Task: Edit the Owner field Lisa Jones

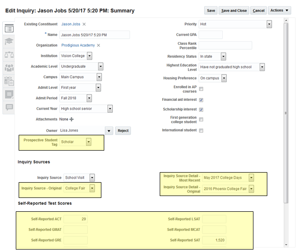Action: click(82, 131)
